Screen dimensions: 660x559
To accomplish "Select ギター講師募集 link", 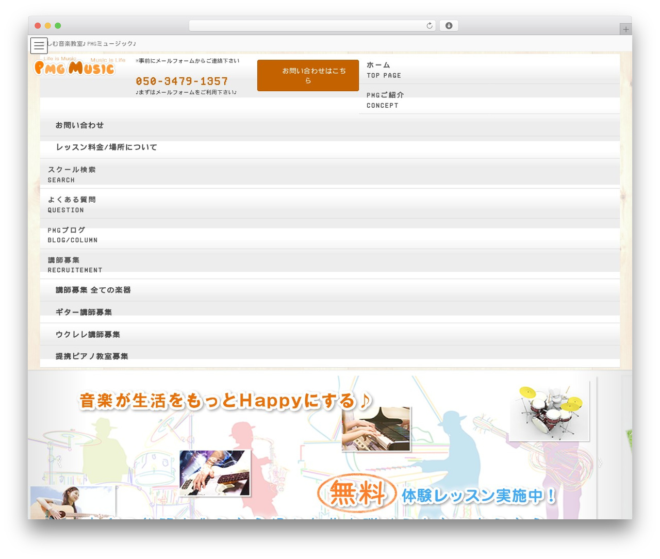I will click(x=330, y=313).
